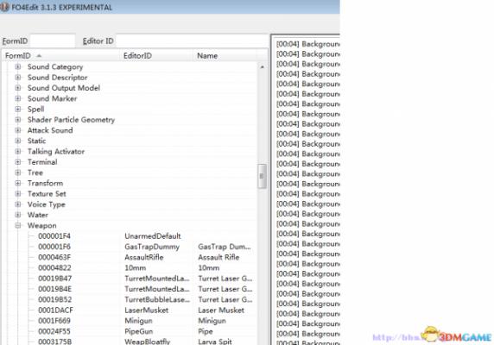Collapse the Weapon tree node
The image size is (494, 345).
pos(18,225)
